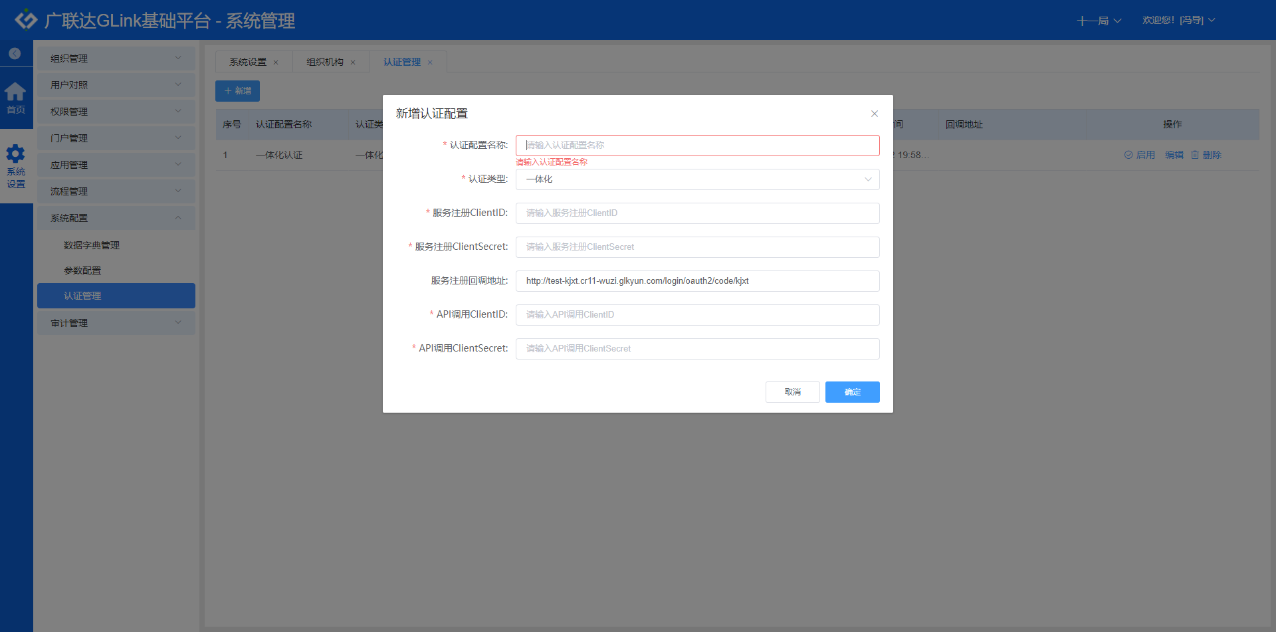Image resolution: width=1276 pixels, height=632 pixels.
Task: Click the 确定 confirm button
Action: point(852,392)
